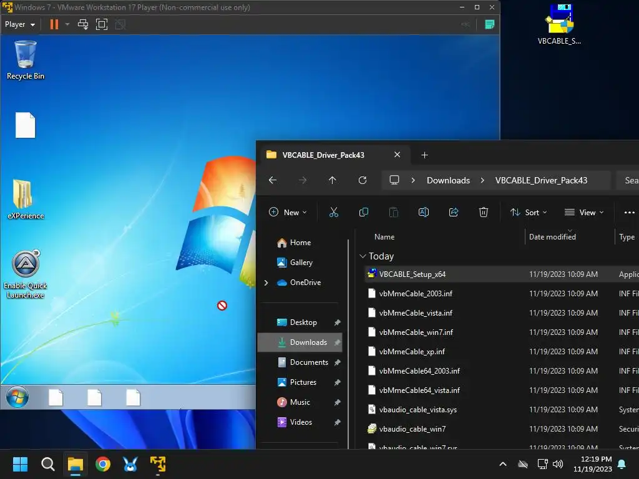Select Home in the Explorer navigation pane
639x479 pixels.
pyautogui.click(x=300, y=243)
